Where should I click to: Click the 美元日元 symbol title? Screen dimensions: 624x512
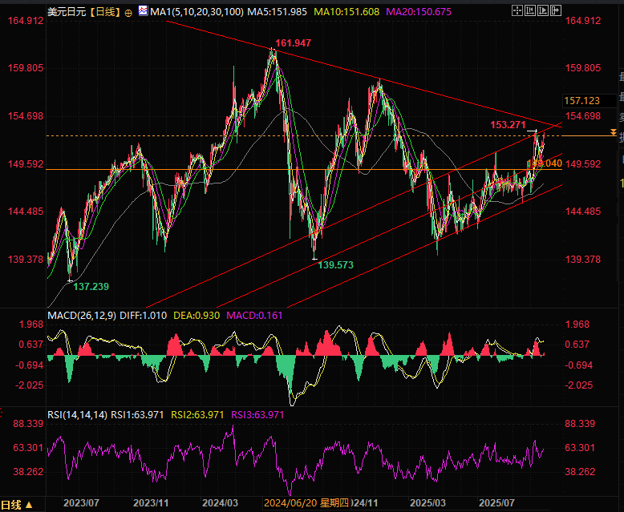tap(65, 13)
